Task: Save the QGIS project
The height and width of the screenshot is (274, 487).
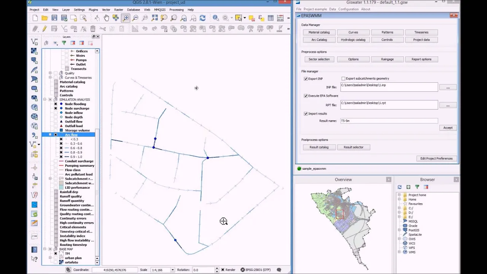Action: (54, 18)
